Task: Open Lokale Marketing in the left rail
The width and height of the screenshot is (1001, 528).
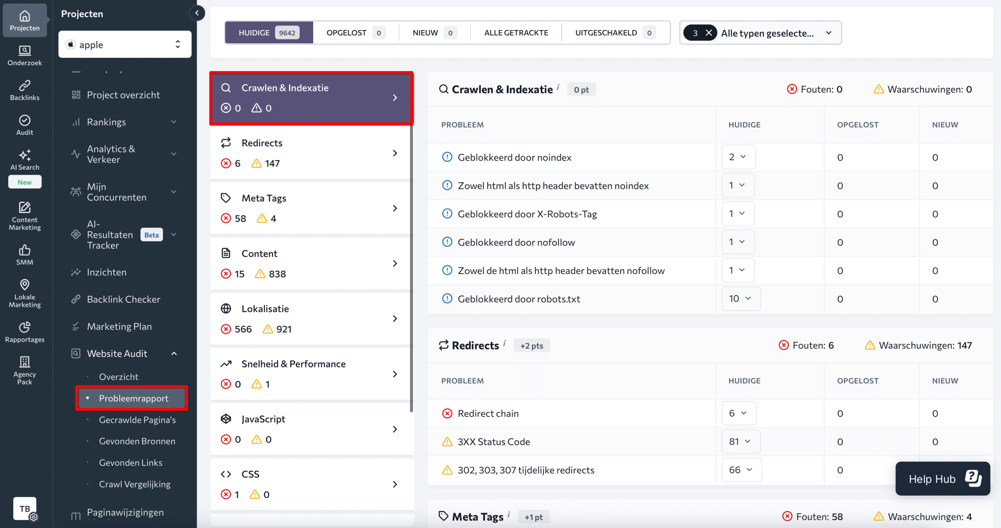Action: click(x=25, y=294)
